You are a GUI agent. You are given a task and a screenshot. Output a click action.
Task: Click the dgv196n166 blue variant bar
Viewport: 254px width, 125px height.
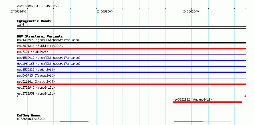tap(131, 66)
